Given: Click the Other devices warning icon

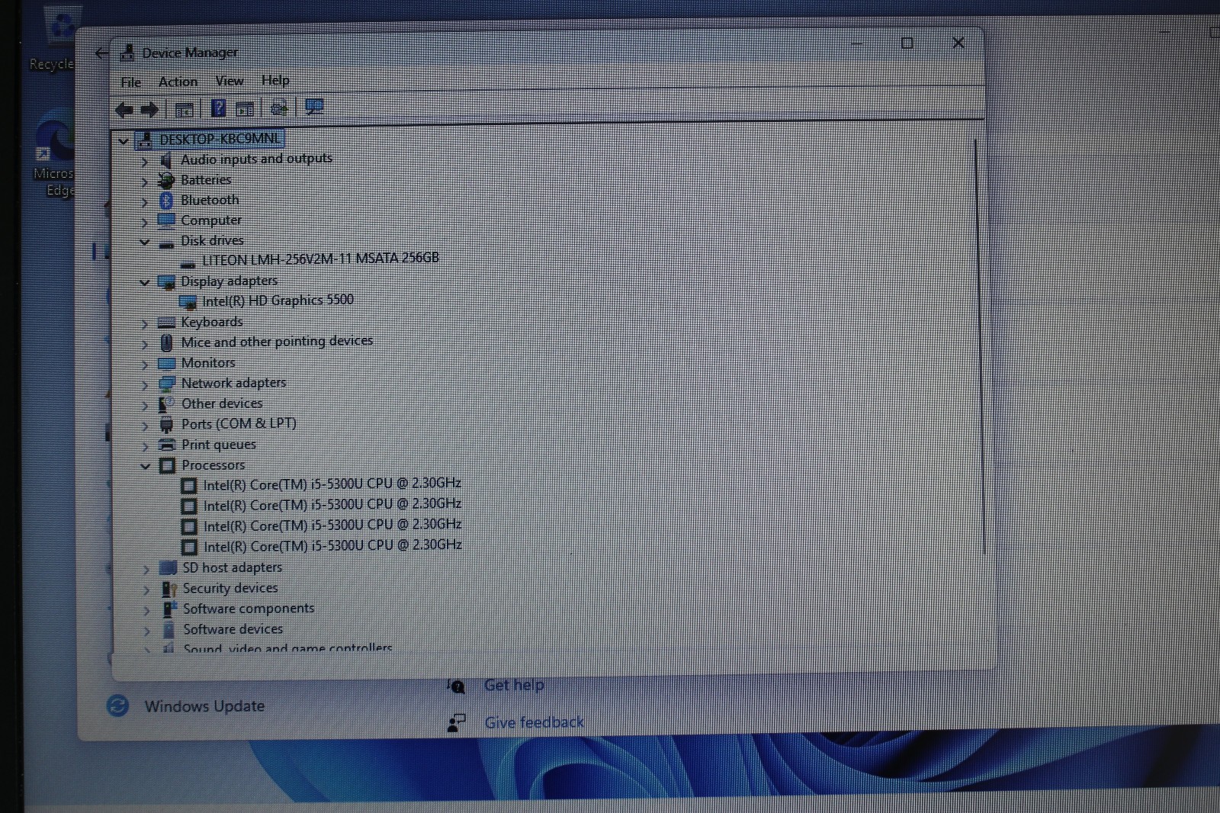Looking at the screenshot, I should pyautogui.click(x=166, y=404).
